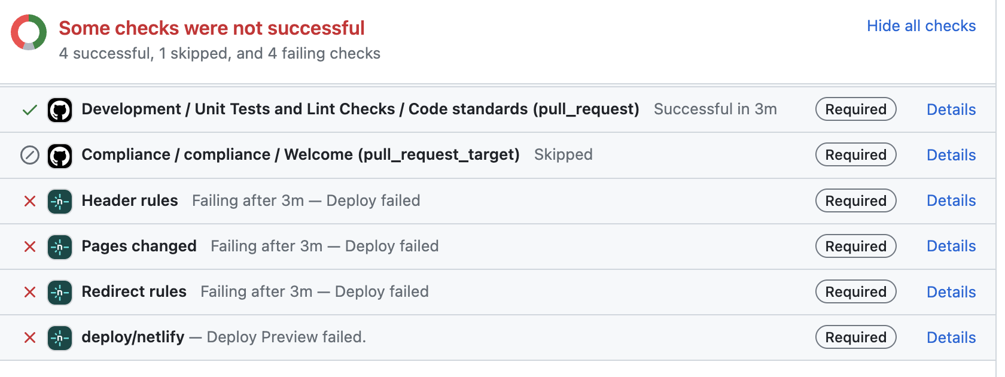Open Details for the deploy/netlify preview failure
Image resolution: width=1005 pixels, height=377 pixels.
click(951, 337)
